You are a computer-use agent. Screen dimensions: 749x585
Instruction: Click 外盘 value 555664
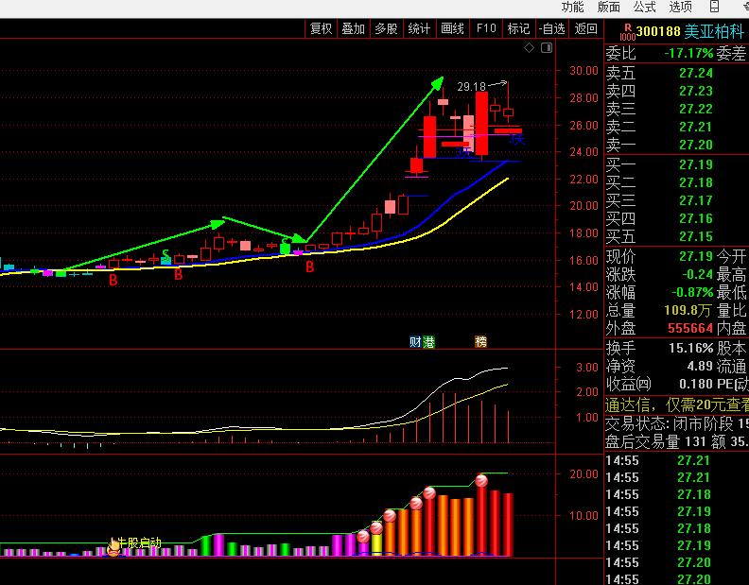(x=690, y=329)
